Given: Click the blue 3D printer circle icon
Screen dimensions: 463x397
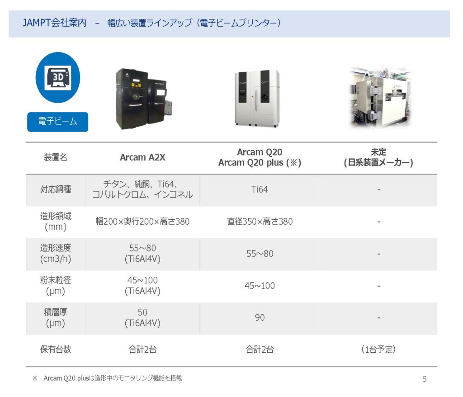Looking at the screenshot, I should tap(58, 77).
